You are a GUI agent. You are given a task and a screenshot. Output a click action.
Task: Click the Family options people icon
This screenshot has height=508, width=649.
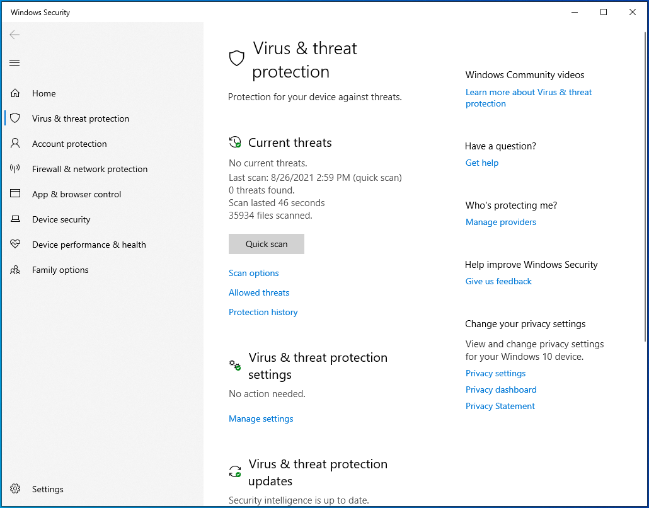point(15,270)
